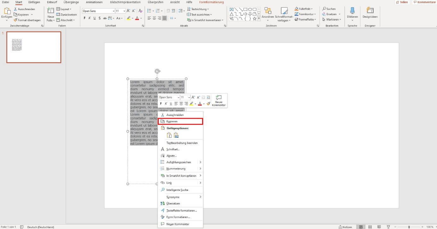Toggle strikethrough in the ribbon
The width and height of the screenshot is (437, 229).
(105, 18)
